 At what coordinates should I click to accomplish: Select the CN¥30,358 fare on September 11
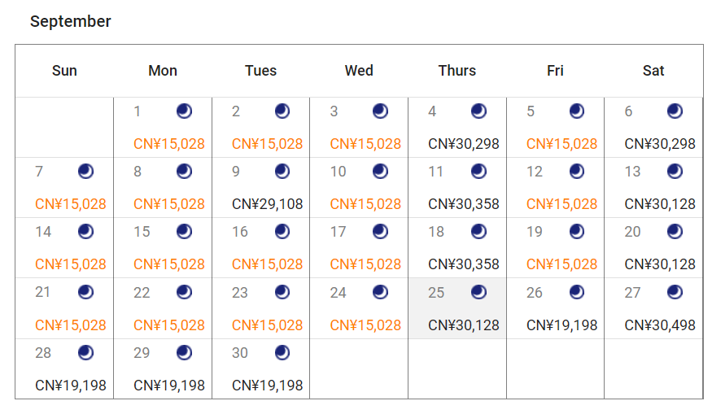pos(464,204)
